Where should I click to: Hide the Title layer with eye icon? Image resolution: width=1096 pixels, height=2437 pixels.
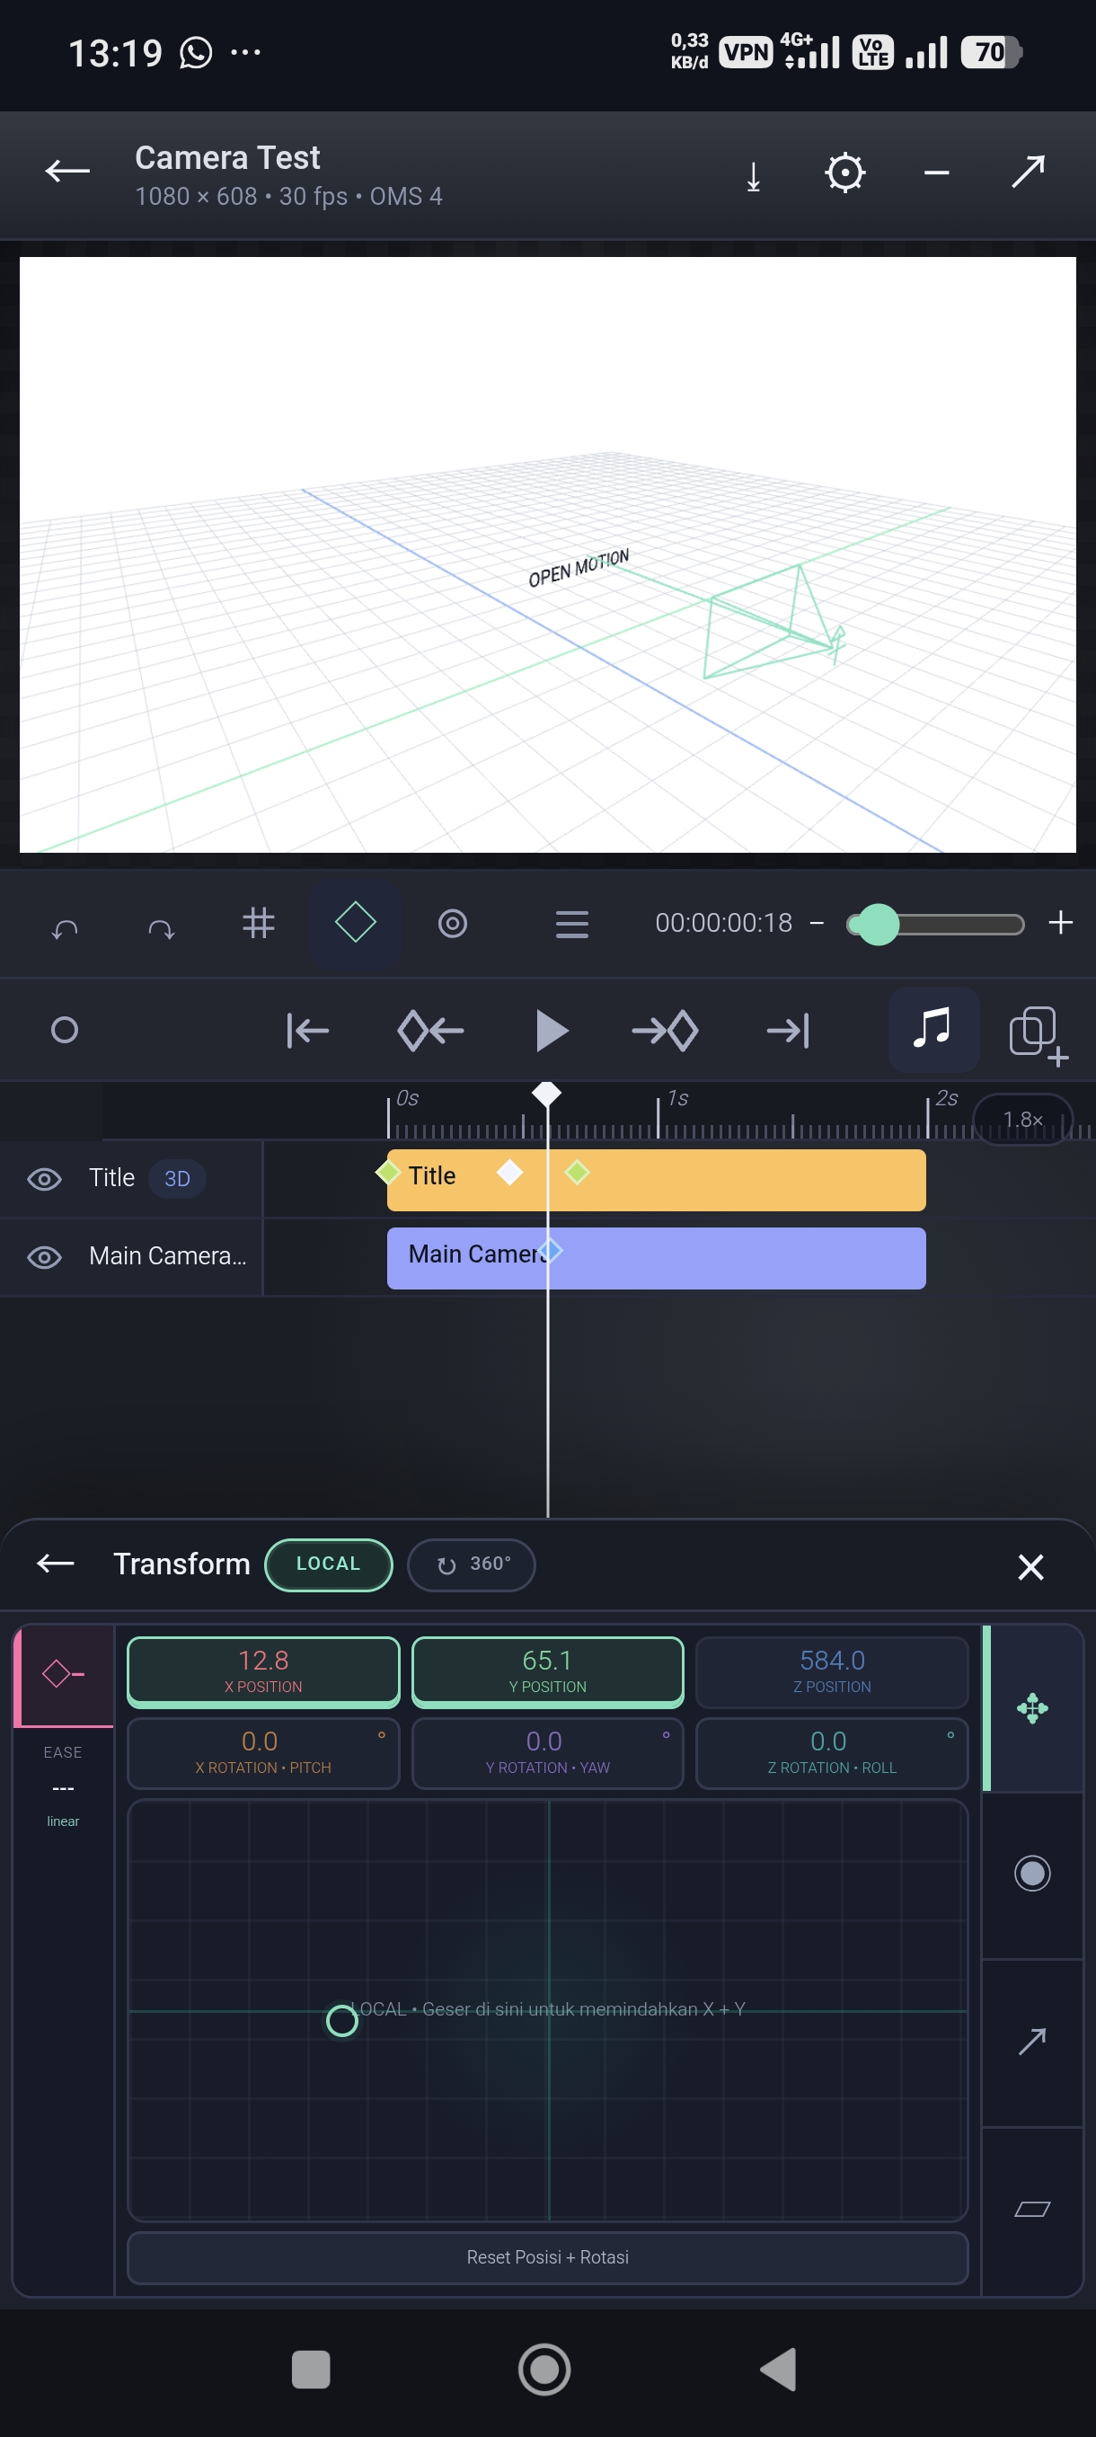[x=44, y=1179]
